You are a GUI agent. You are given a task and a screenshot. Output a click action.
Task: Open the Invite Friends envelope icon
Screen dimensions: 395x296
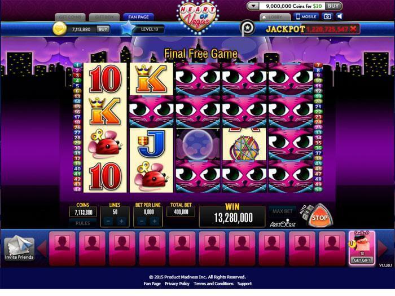click(x=19, y=248)
